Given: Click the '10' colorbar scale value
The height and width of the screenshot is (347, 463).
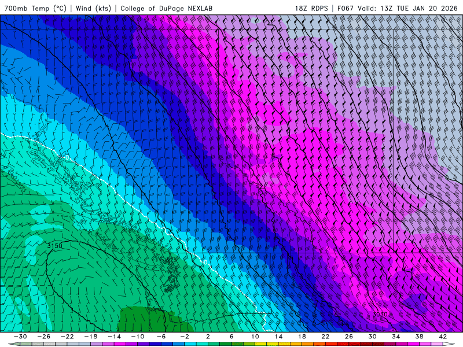Looking at the screenshot, I should click(x=255, y=337).
